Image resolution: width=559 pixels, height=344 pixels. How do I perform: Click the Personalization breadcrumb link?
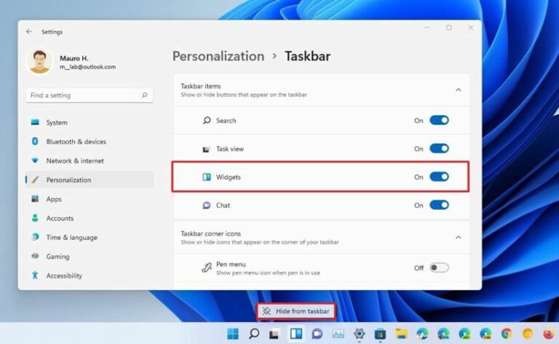(218, 56)
